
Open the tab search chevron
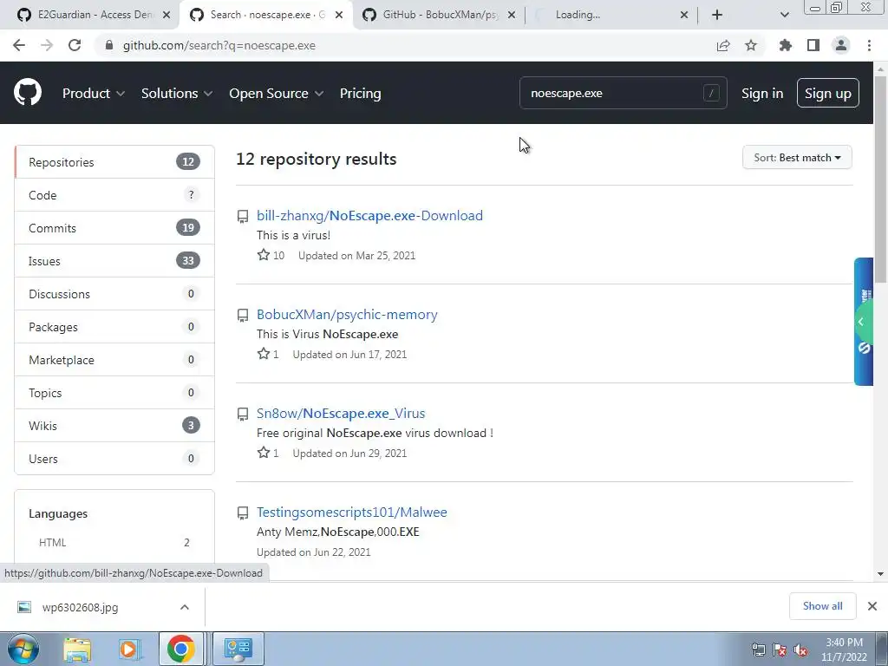coord(784,15)
